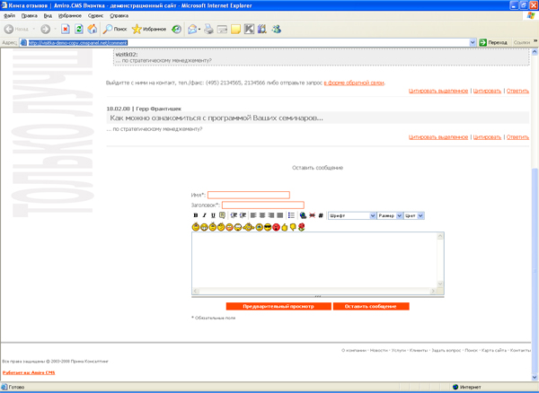Apply italic formatting in the editor toolbar
This screenshot has width=539, height=393.
(x=204, y=215)
